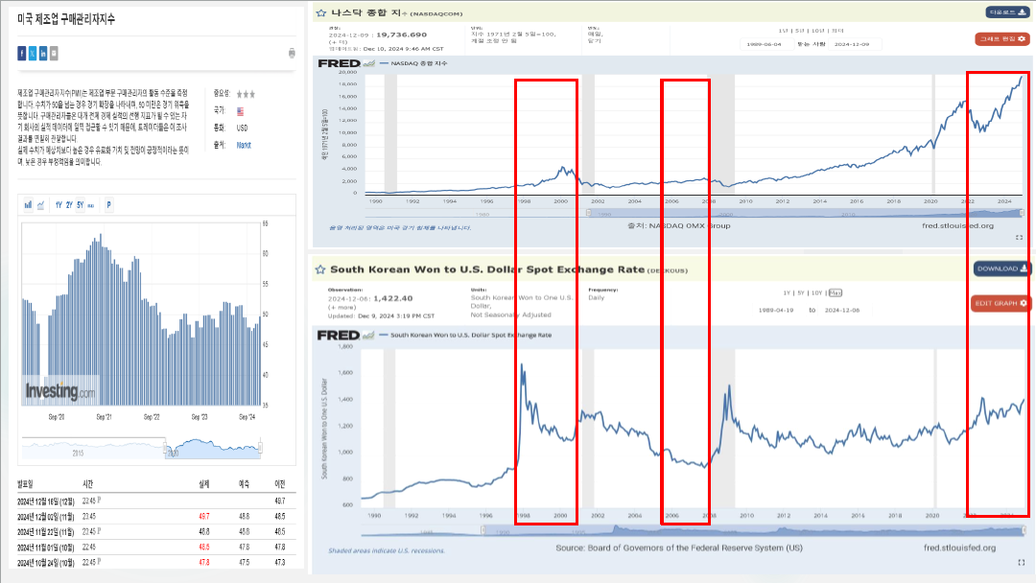Viewport: 1036px width, 583px height.
Task: Click the 2024년 10월 24일 (10월) release row
Action: 156,563
